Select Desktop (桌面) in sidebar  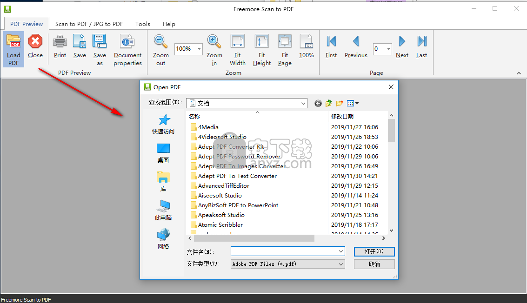pos(163,153)
